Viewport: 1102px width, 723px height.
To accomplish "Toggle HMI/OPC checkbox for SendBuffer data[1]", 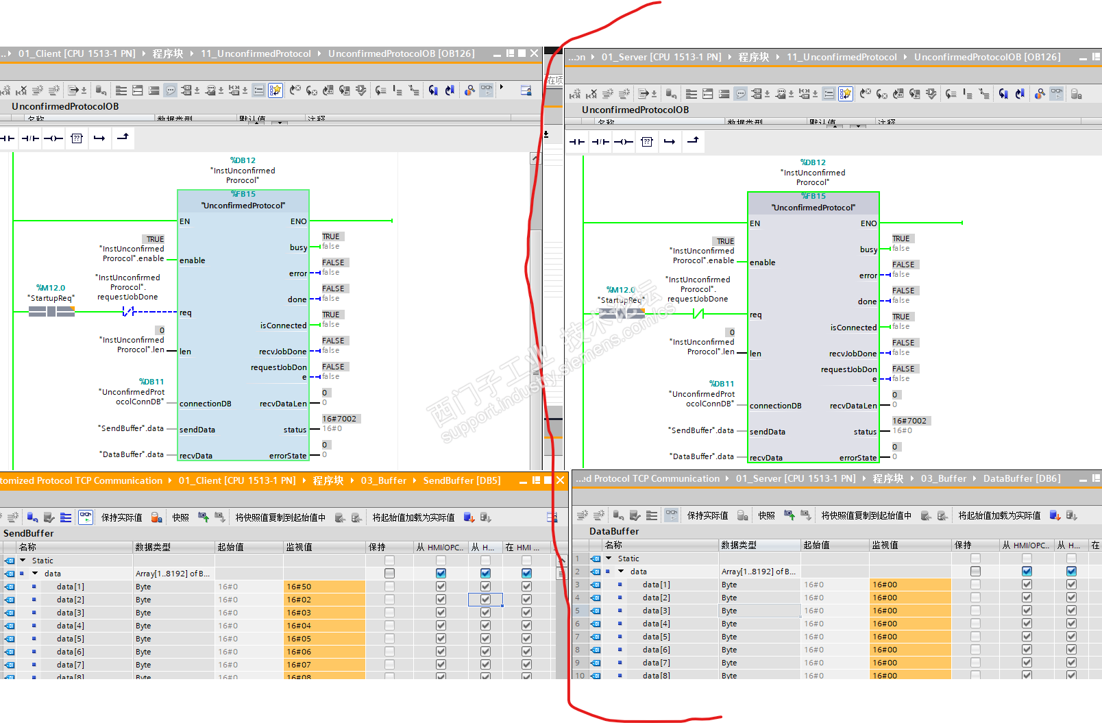I will [441, 587].
